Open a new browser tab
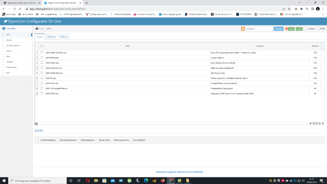Image resolution: width=327 pixels, height=184 pixels. [x=87, y=3]
